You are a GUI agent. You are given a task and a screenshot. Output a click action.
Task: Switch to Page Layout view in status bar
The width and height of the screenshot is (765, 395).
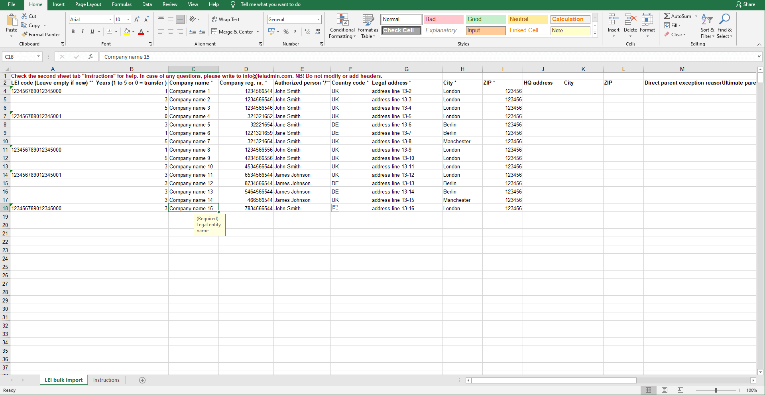point(665,390)
